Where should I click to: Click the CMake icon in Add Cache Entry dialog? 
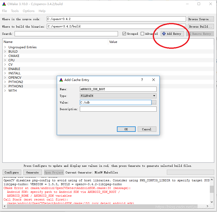pyautogui.click(x=61, y=80)
